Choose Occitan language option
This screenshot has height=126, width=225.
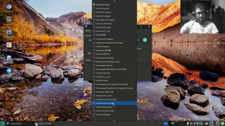[x=114, y=73]
